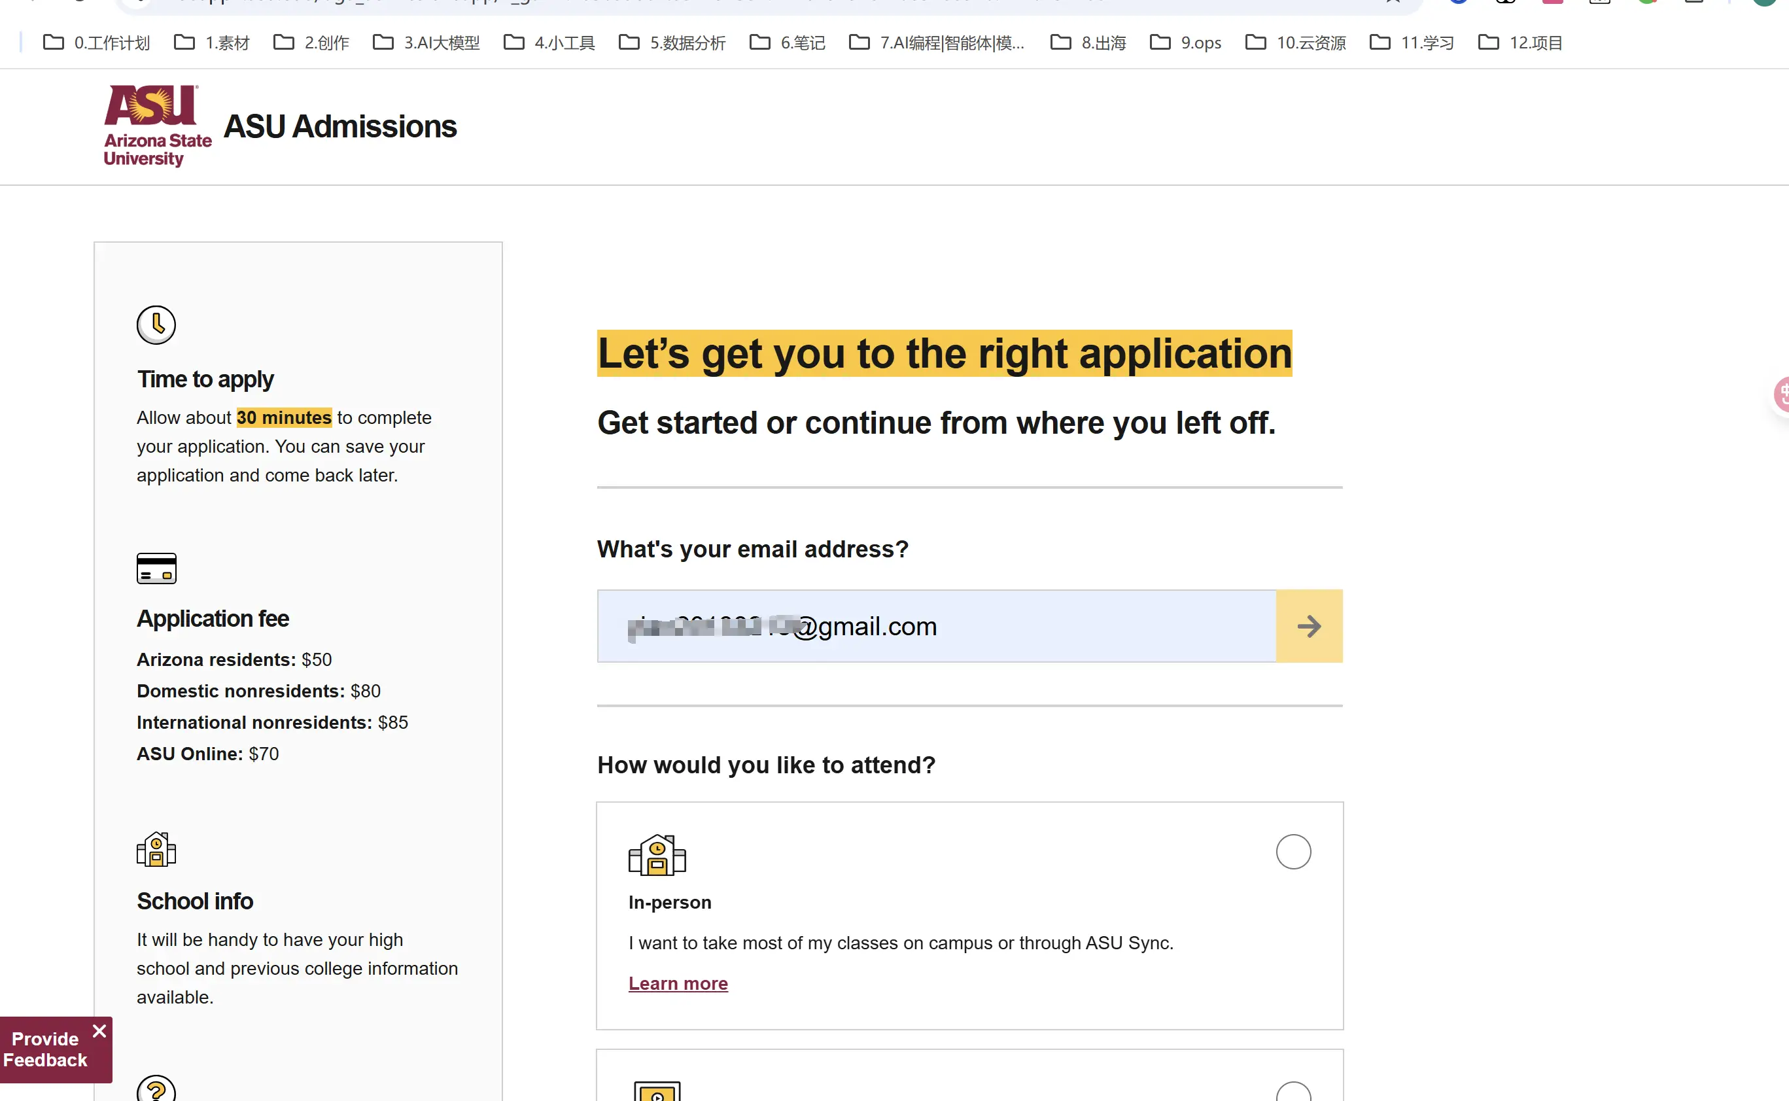This screenshot has height=1101, width=1789.
Task: Click the ASU Arizona State University logo
Action: tap(157, 126)
